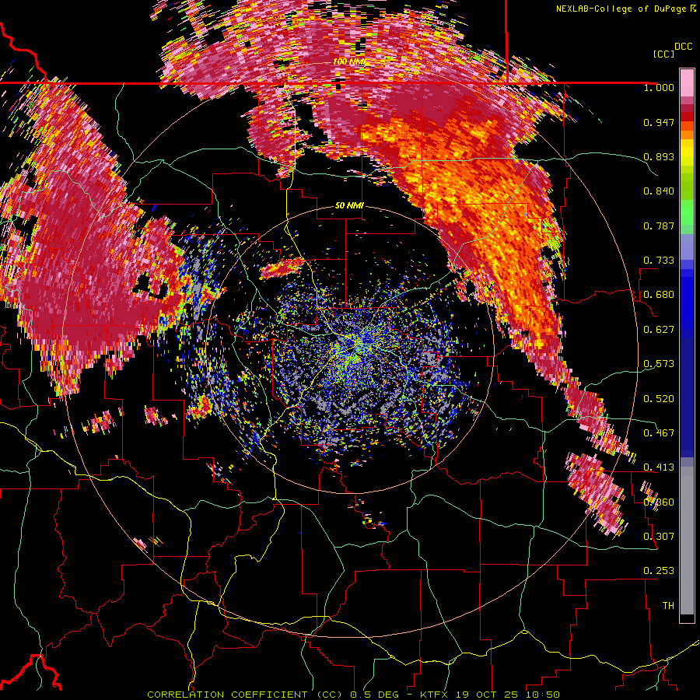The height and width of the screenshot is (700, 700).
Task: Click the yellow segment of the color bar
Action: tap(687, 152)
